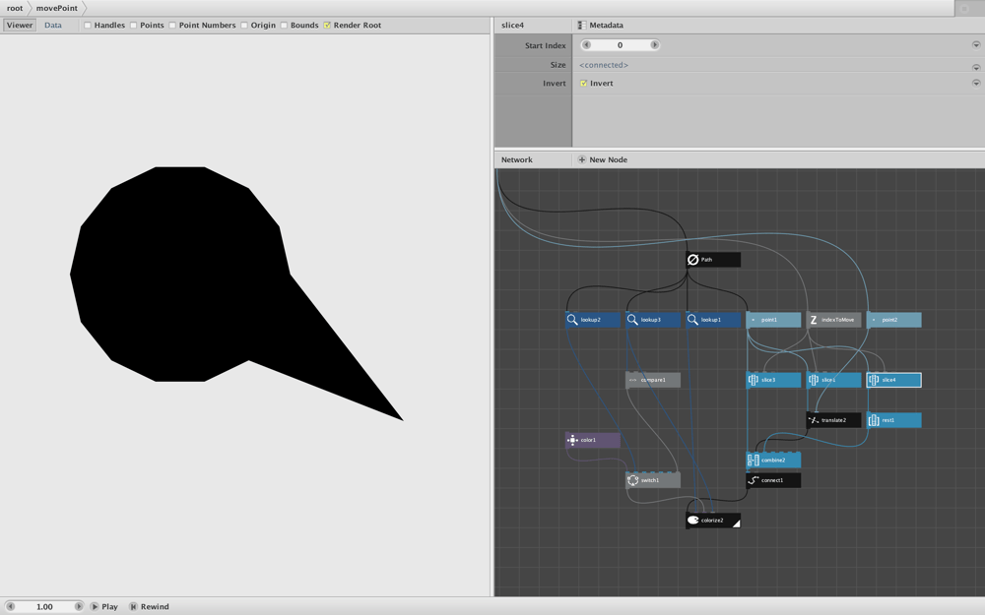Click the New Node button
Image resolution: width=985 pixels, height=615 pixels.
(x=603, y=160)
